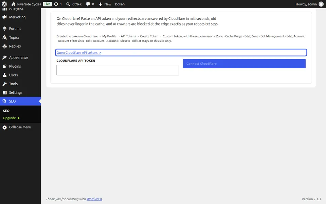The image size is (326, 204).
Task: Click the admin avatar icon
Action: [x=321, y=4]
